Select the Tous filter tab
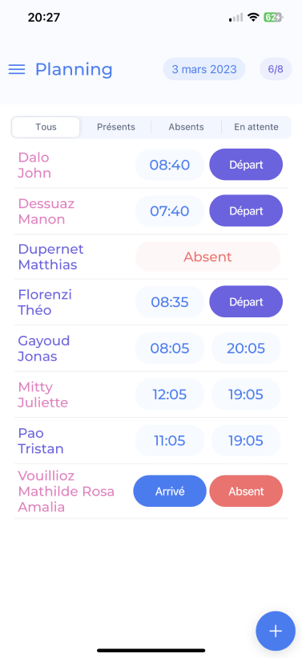 46,127
